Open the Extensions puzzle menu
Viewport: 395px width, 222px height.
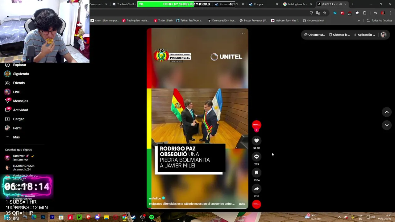(365, 13)
